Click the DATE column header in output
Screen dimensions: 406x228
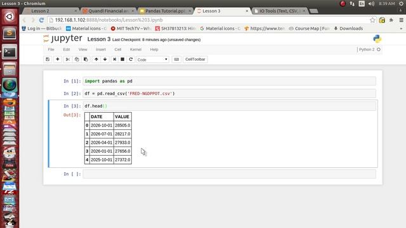pyautogui.click(x=101, y=117)
